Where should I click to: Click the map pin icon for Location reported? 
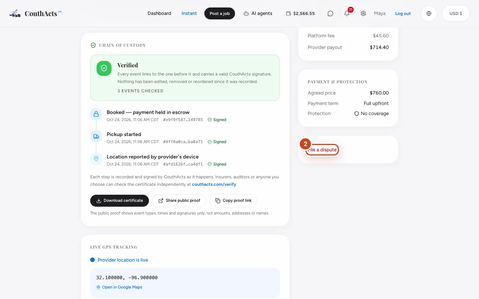click(96, 158)
